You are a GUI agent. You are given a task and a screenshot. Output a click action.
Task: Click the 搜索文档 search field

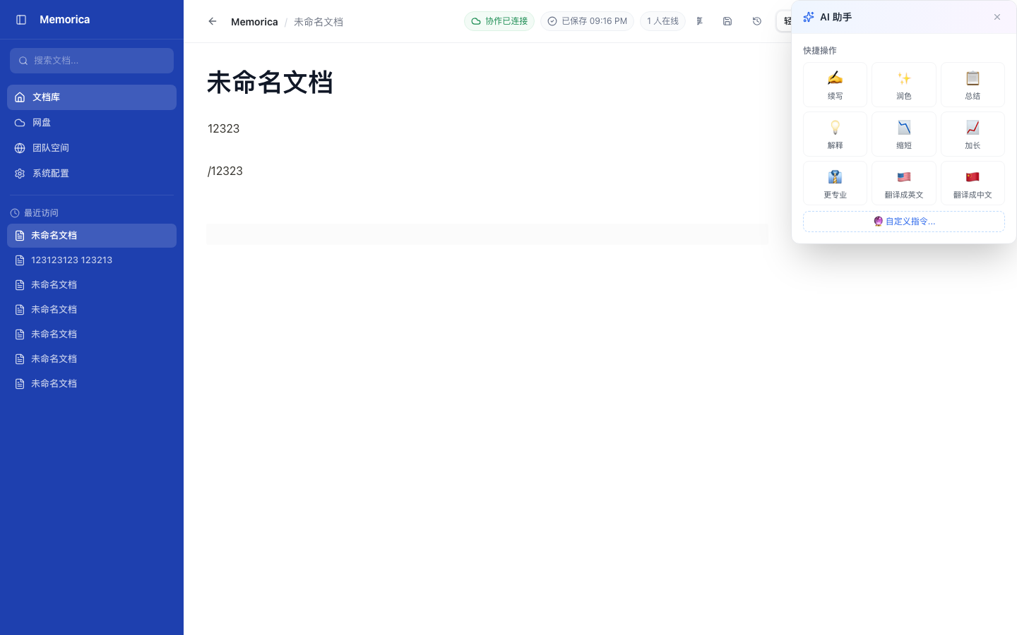click(92, 61)
